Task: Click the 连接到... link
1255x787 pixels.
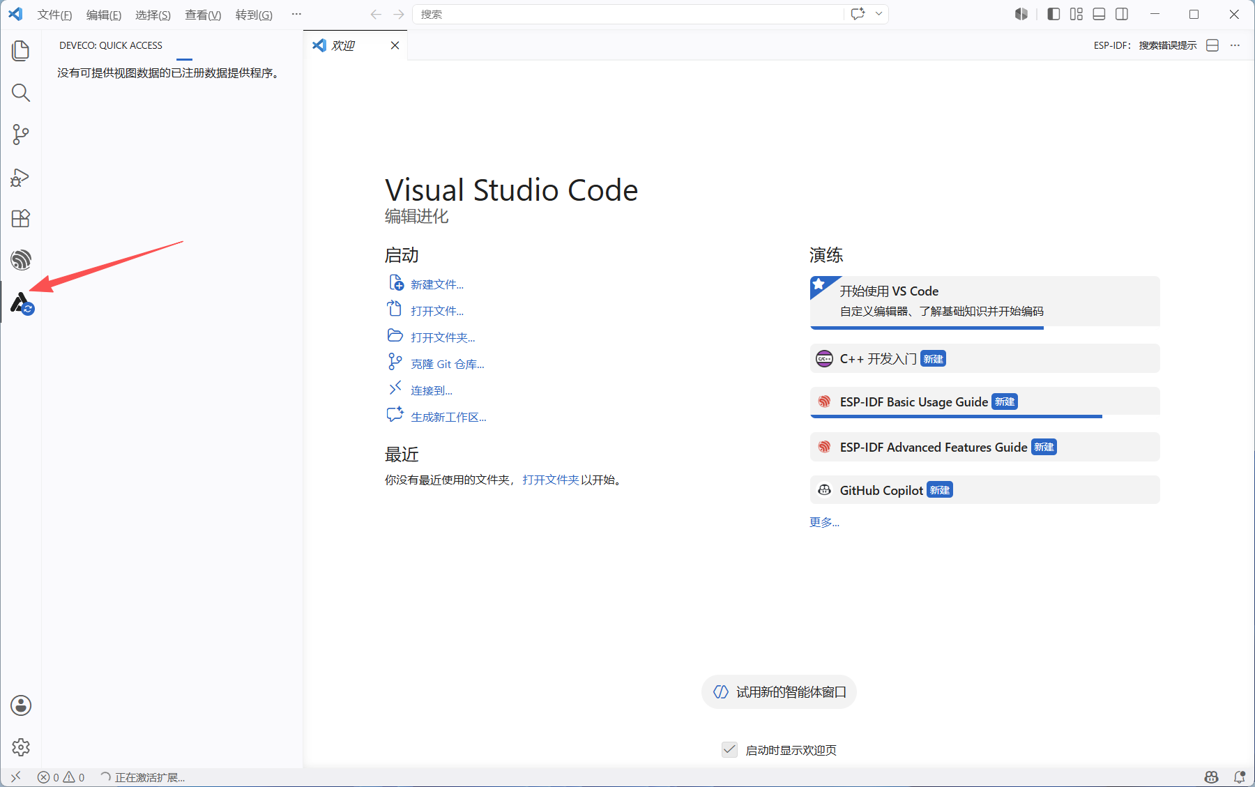Action: click(x=432, y=390)
